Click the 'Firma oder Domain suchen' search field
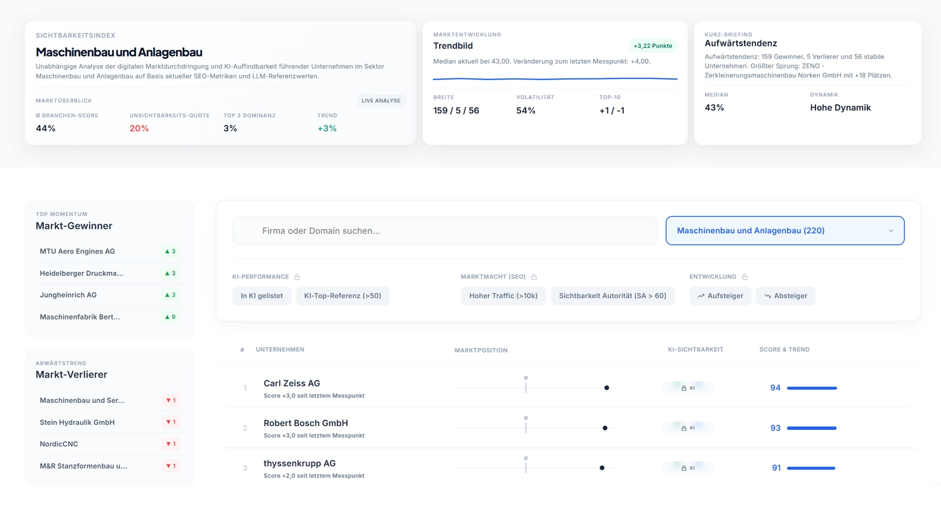 click(x=444, y=231)
